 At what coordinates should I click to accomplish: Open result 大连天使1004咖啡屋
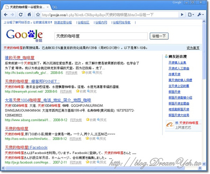point(48,100)
